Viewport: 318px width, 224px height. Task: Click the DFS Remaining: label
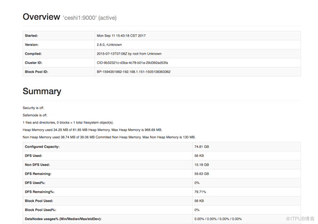click(x=38, y=174)
